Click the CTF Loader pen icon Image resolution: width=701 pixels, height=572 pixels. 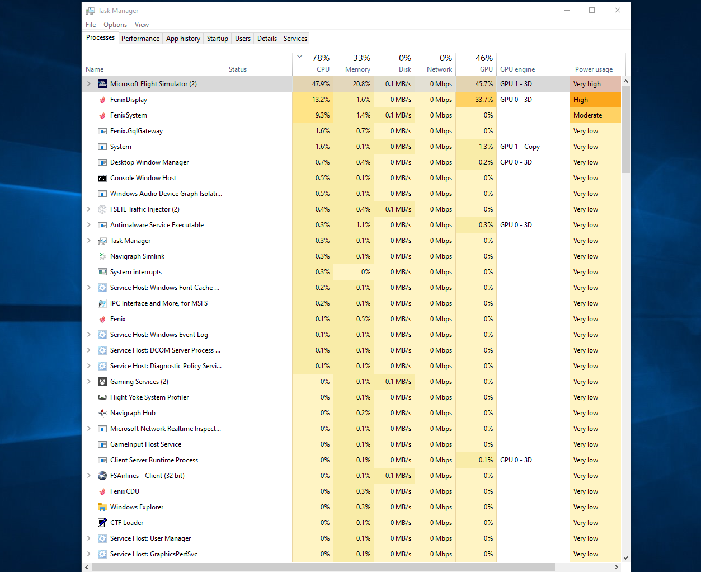(x=102, y=523)
